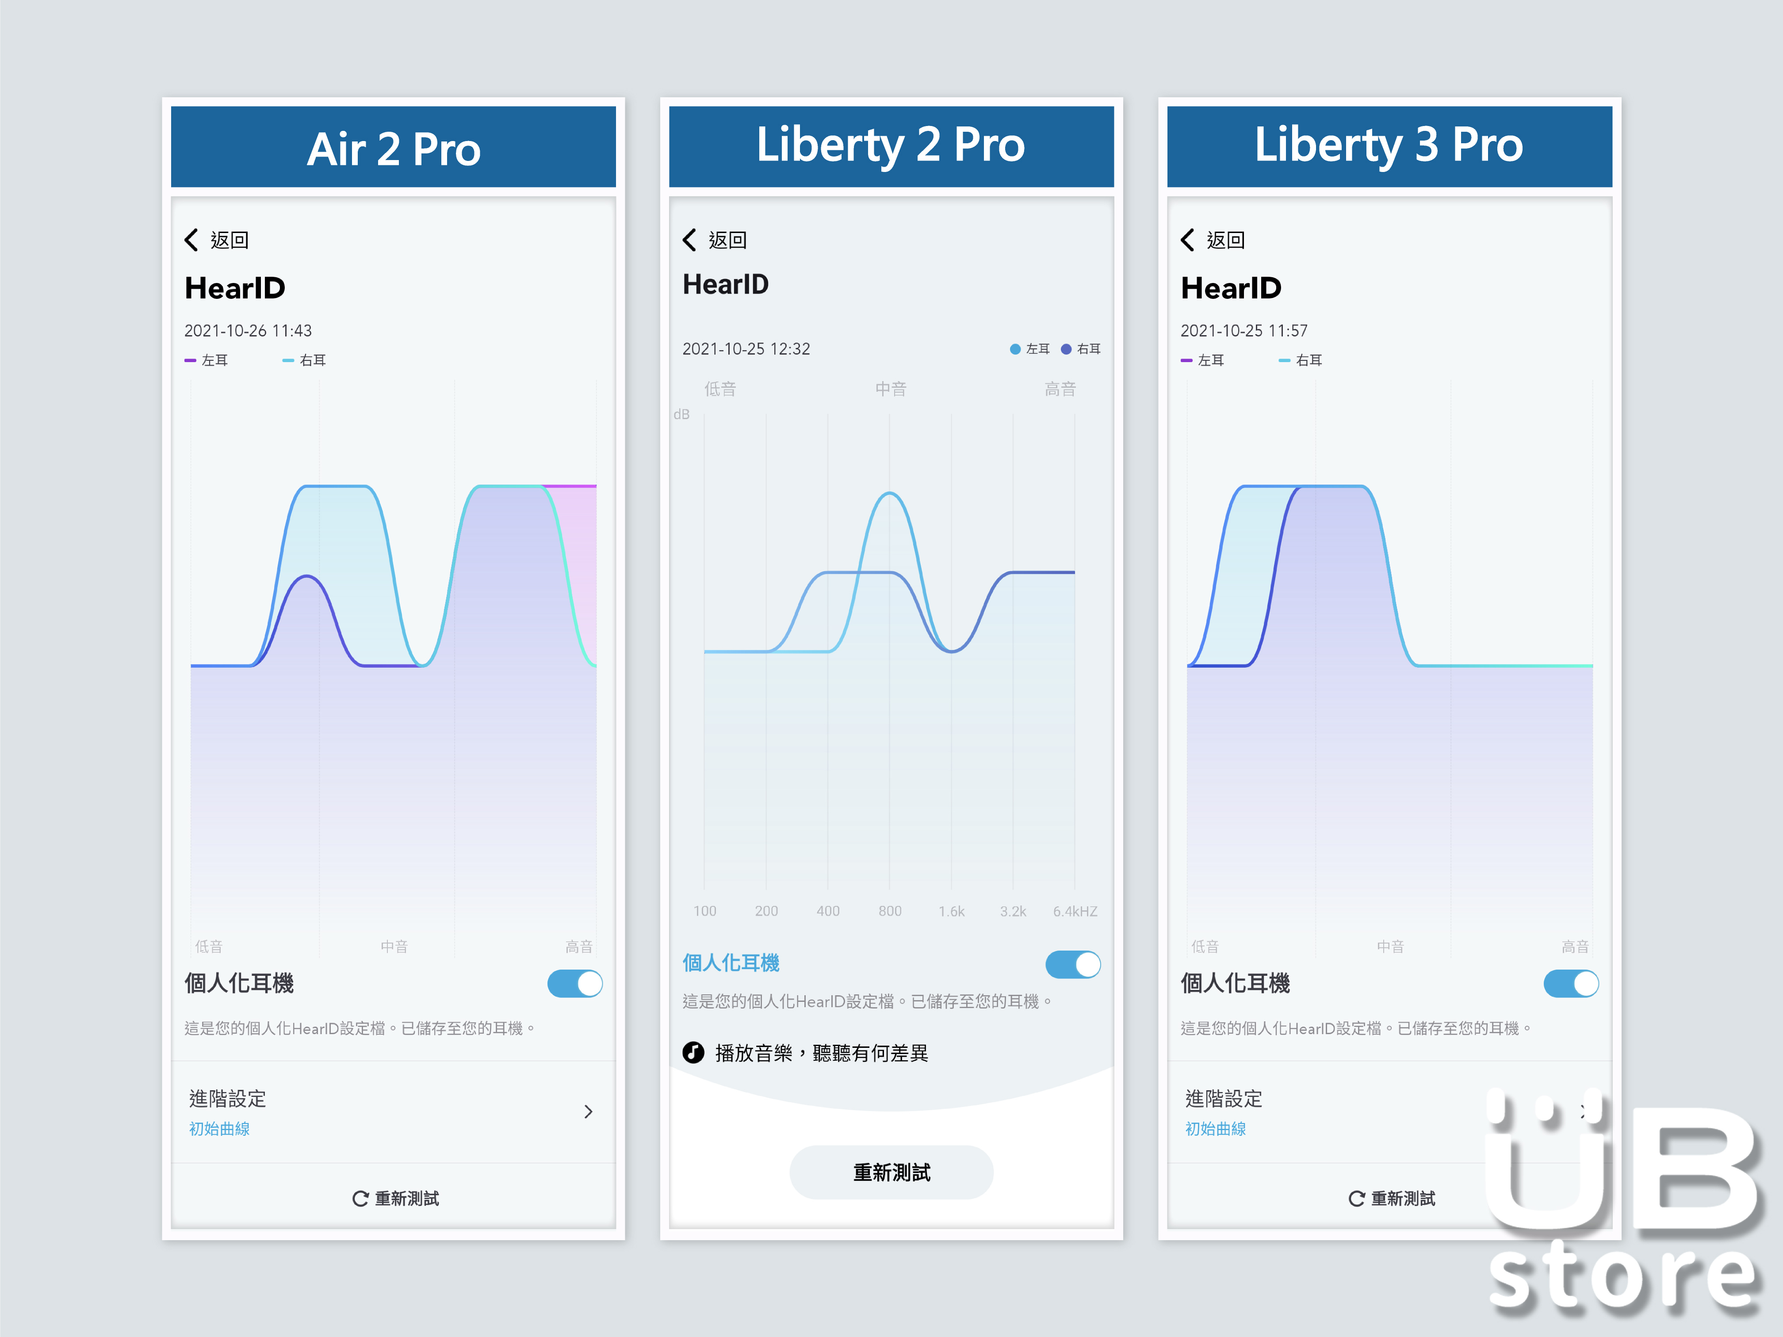Open 初始曲線 option in Air 2 Pro
This screenshot has height=1337, width=1783.
click(219, 1129)
